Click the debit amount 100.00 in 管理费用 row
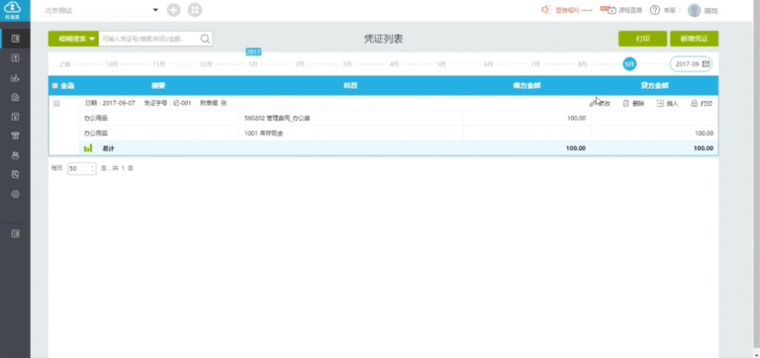The width and height of the screenshot is (760, 358). [x=576, y=119]
